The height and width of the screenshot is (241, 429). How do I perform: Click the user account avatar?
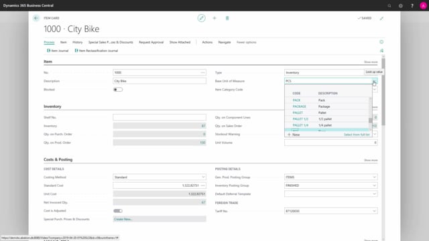coord(423,5)
